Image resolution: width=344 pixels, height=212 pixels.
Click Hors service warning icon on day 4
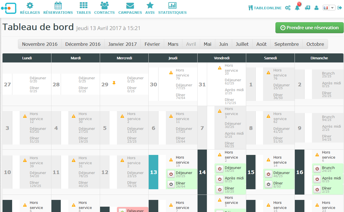74,116
